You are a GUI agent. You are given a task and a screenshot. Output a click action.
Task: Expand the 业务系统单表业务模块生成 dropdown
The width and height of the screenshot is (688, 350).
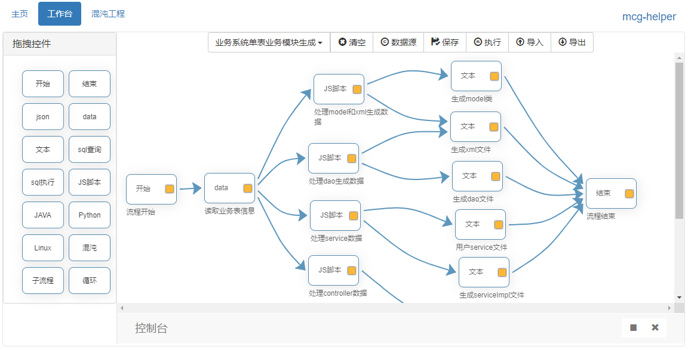pyautogui.click(x=269, y=42)
